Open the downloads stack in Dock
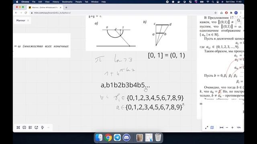Viewport: 257px width, 144px height. (x=149, y=138)
